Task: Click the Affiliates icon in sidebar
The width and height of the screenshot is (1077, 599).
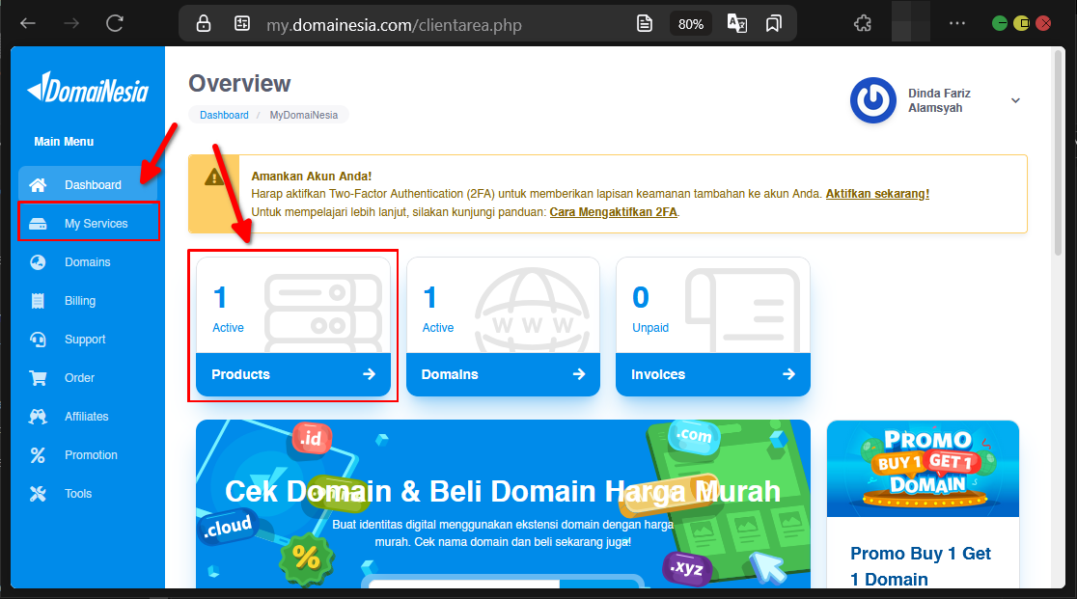Action: click(38, 417)
